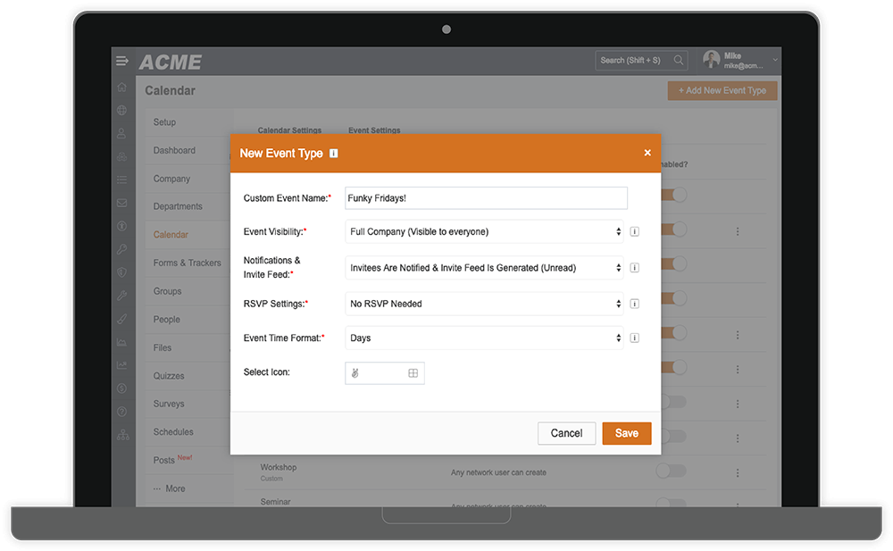Click the person-in-circle icon in the rail
This screenshot has width=893, height=551.
[x=121, y=226]
